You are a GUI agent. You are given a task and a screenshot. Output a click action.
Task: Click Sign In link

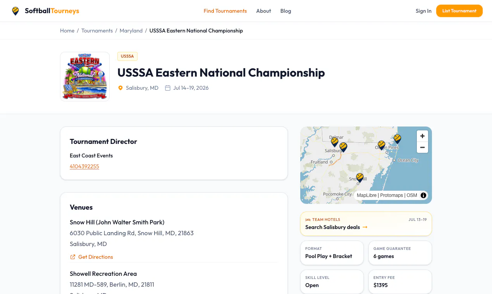(423, 11)
